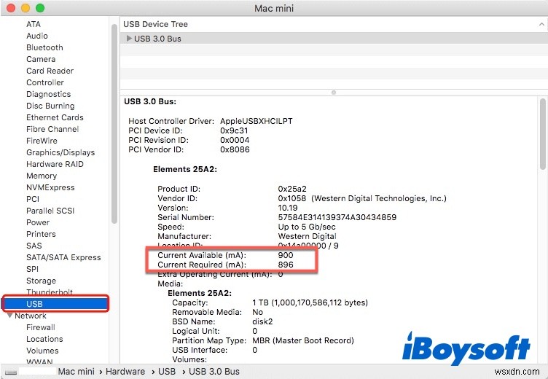Click the computer icon in path bar
The height and width of the screenshot is (379, 548).
(11, 372)
